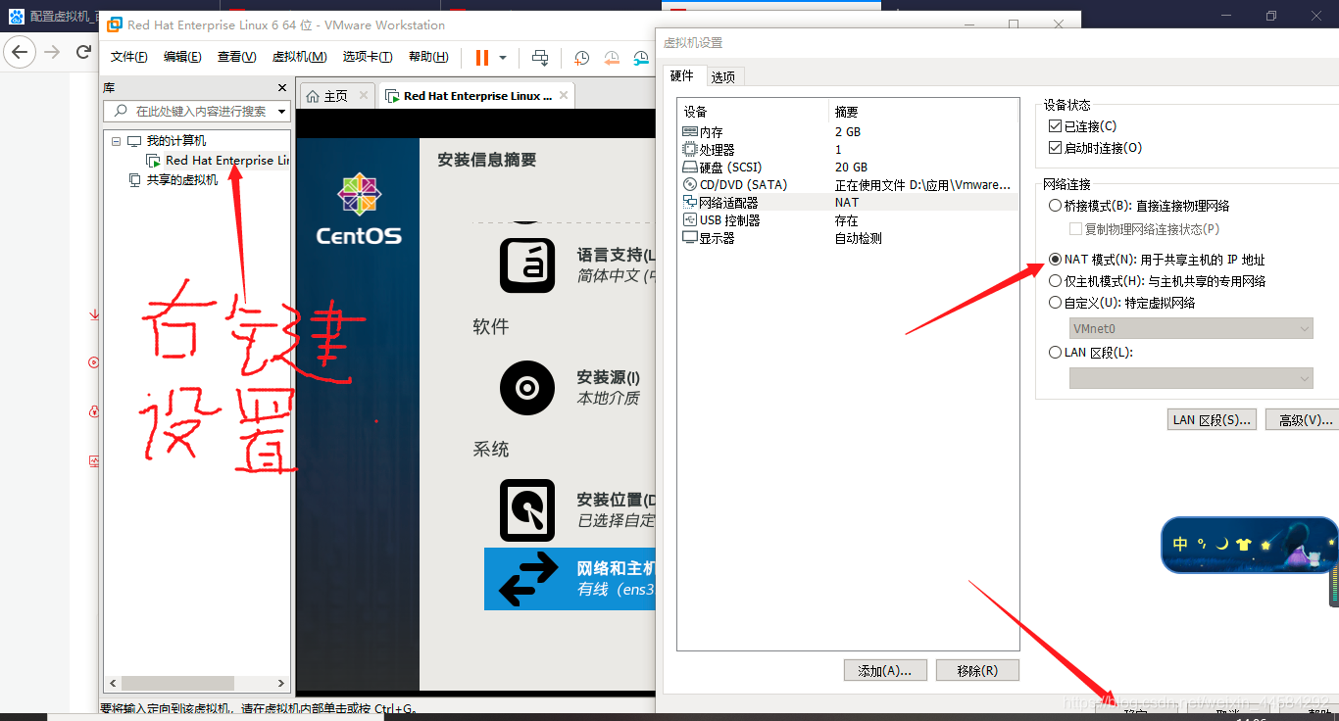
Task: Open 语言支持 language icon in installer
Action: point(527,264)
